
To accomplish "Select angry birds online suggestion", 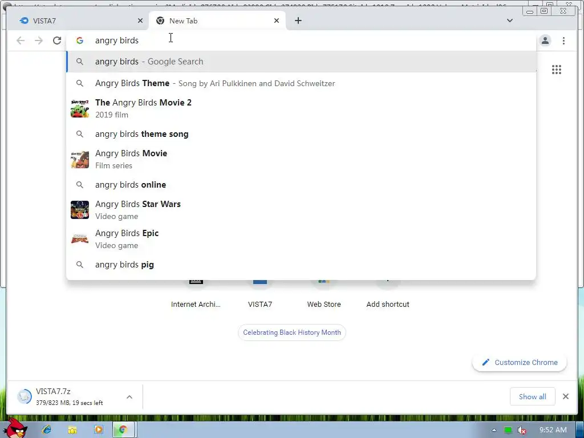I will click(301, 185).
